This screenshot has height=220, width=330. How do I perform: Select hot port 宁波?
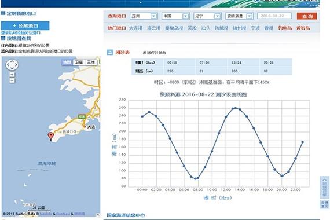(255, 28)
